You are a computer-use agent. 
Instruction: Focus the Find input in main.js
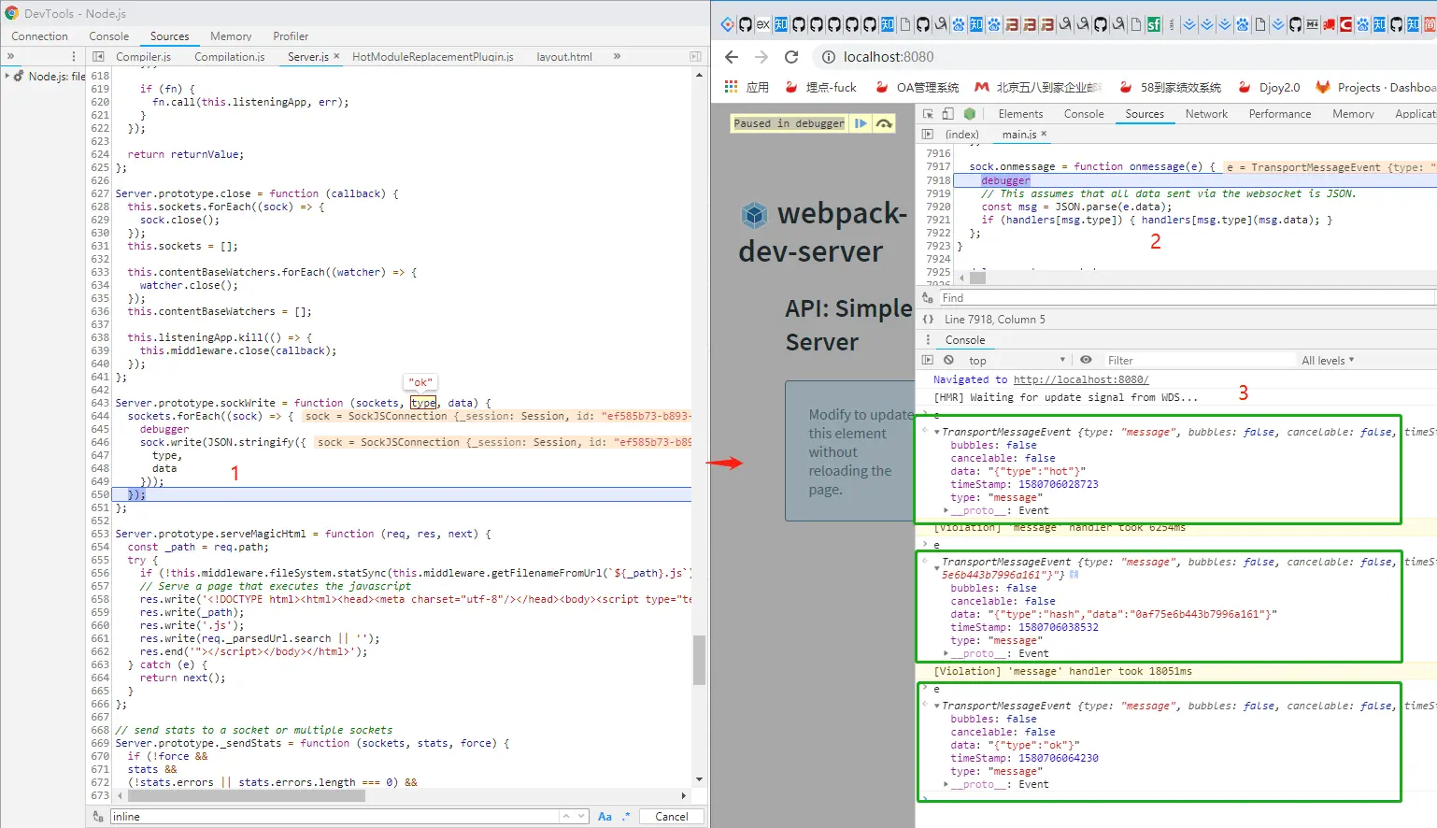(1187, 298)
